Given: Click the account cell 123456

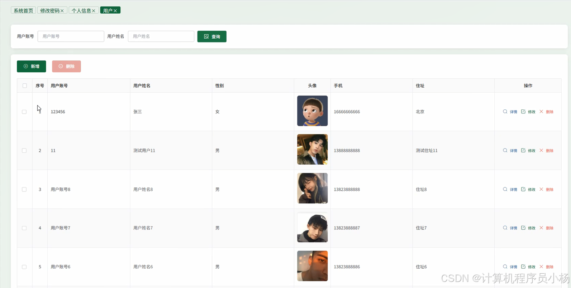Looking at the screenshot, I should coord(58,112).
